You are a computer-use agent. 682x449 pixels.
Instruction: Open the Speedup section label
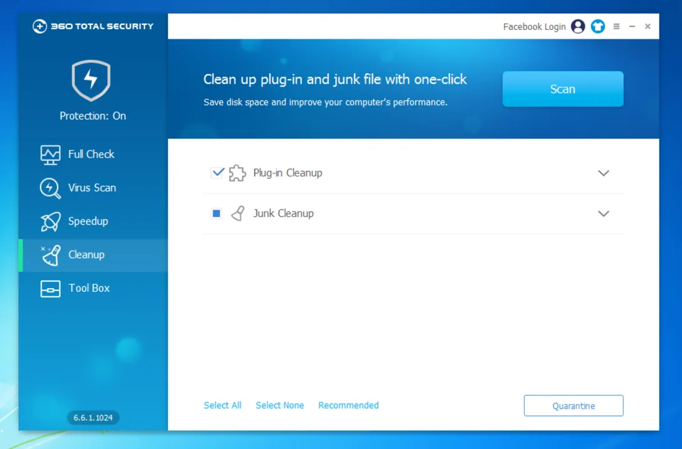pos(89,221)
